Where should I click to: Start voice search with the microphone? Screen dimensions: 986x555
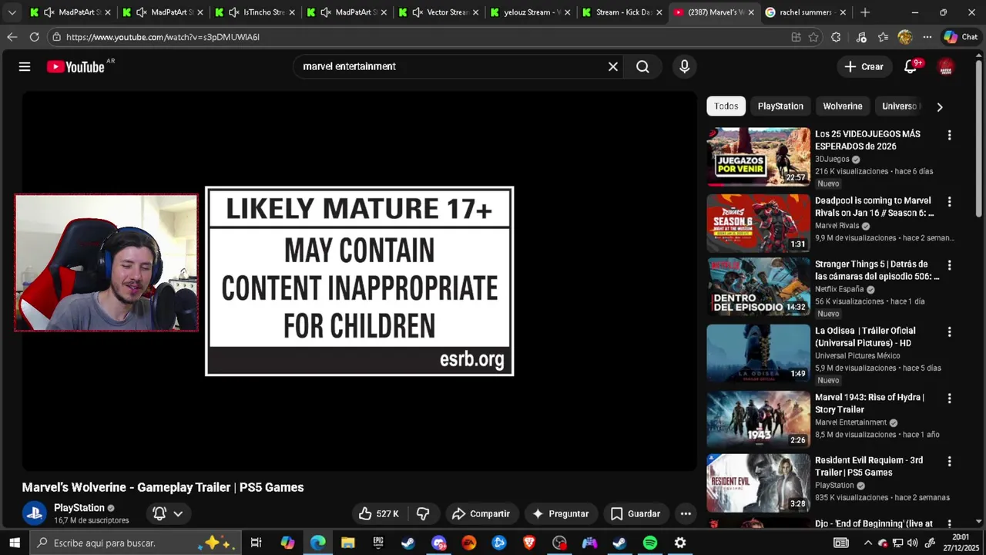(684, 66)
